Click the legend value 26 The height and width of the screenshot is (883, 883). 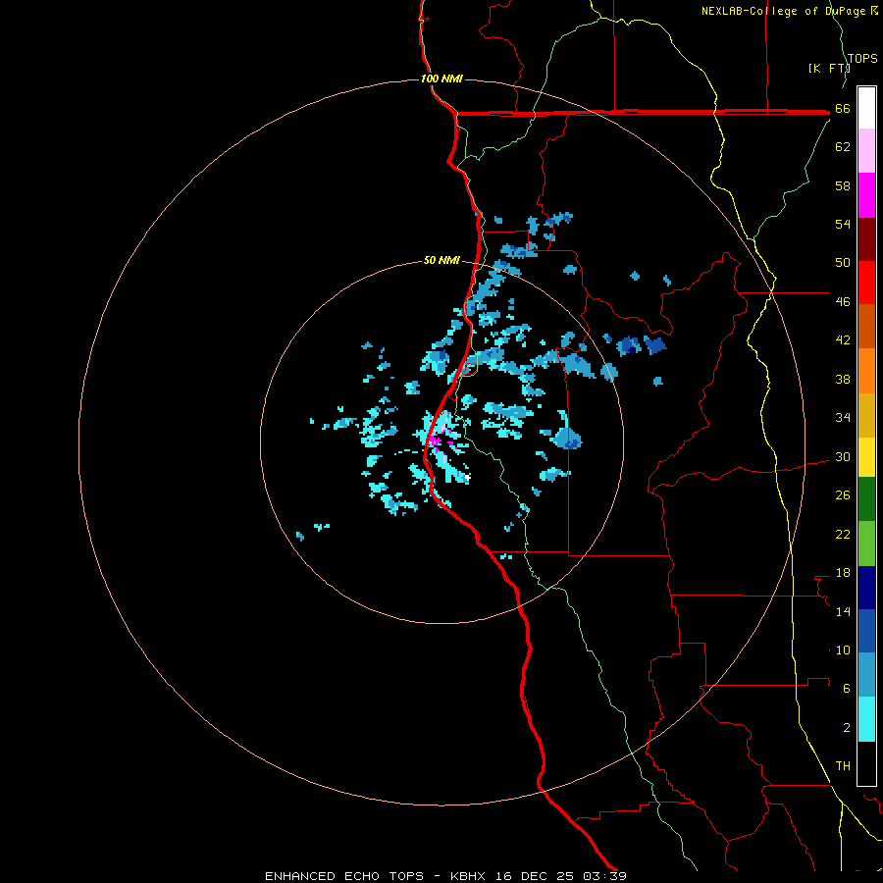click(x=843, y=495)
